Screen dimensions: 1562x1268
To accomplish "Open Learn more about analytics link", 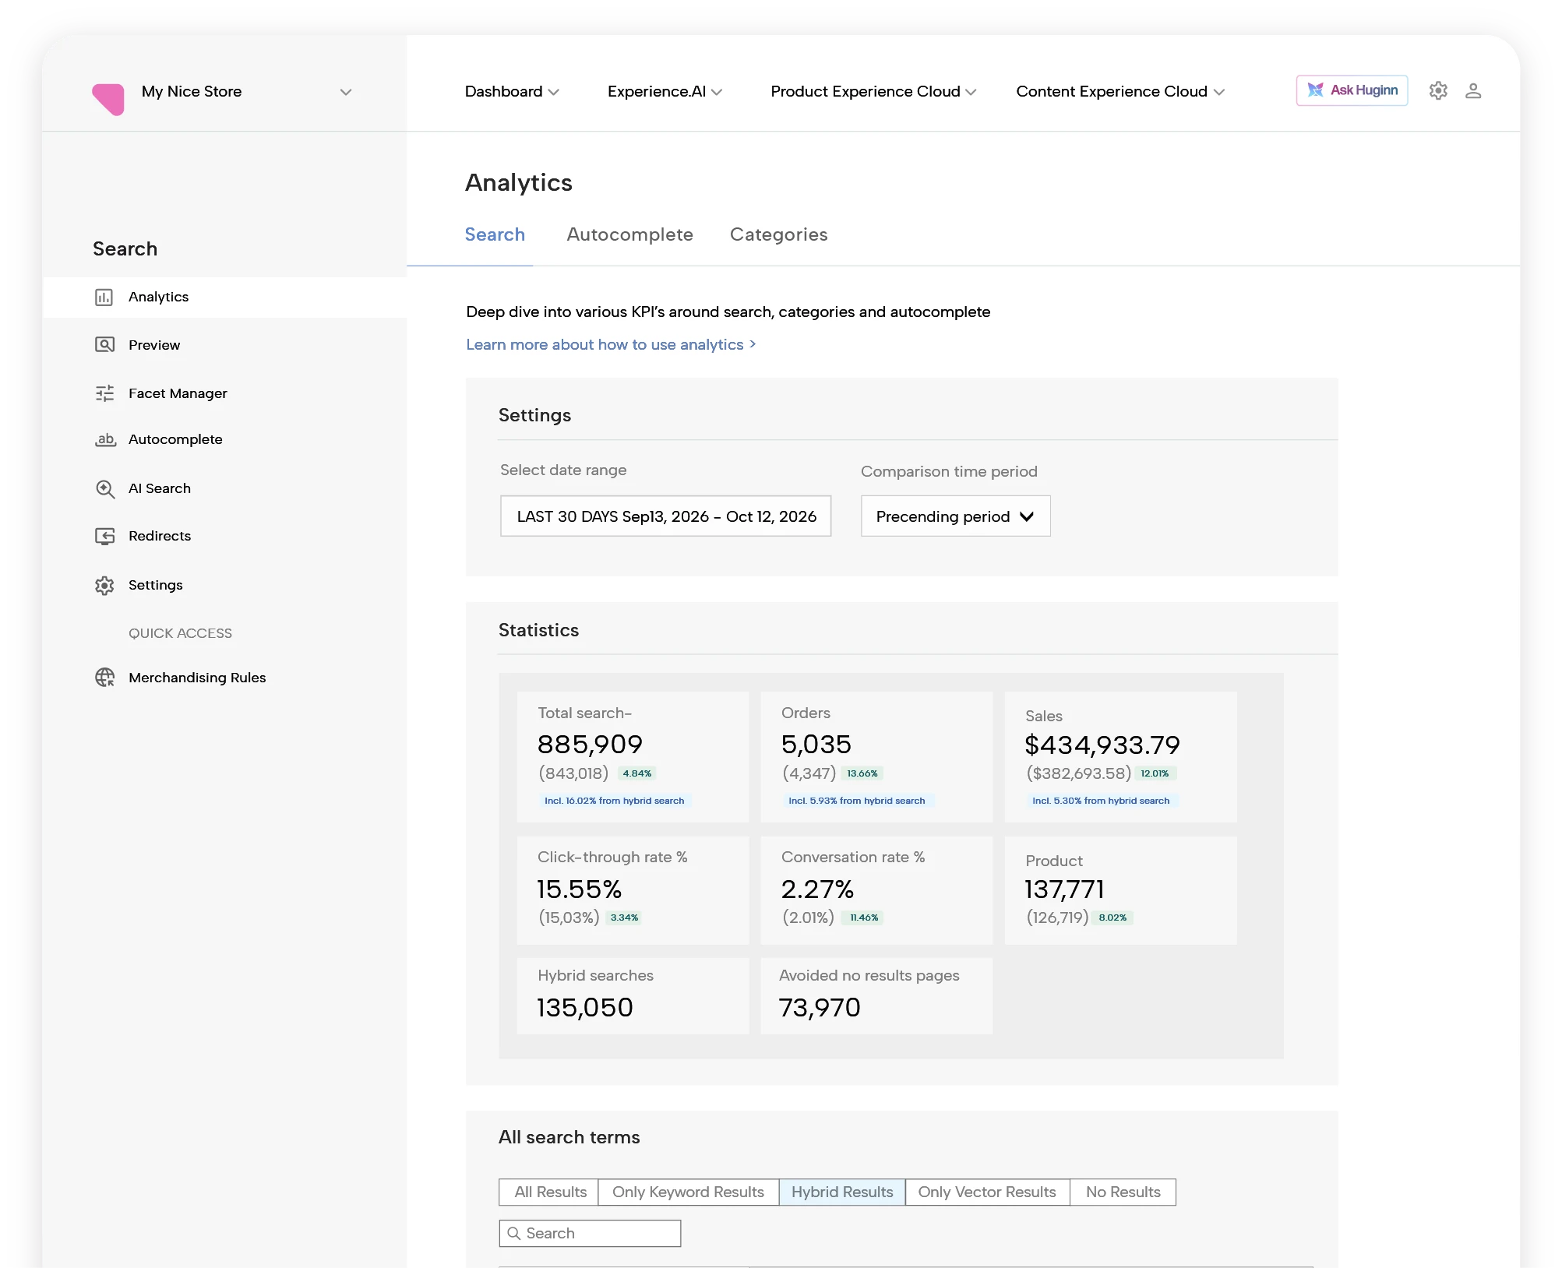I will click(x=611, y=344).
